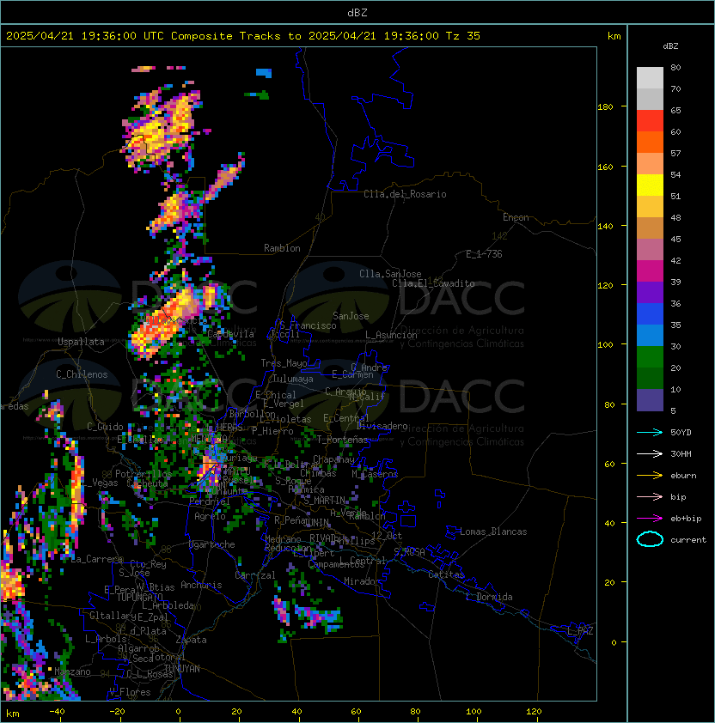Viewport: 715px width, 723px height.
Task: Click the cyan 50YD arrow in legend
Action: click(650, 433)
